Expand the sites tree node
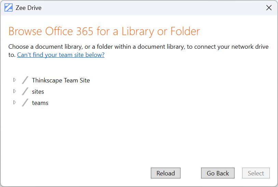 (x=14, y=91)
